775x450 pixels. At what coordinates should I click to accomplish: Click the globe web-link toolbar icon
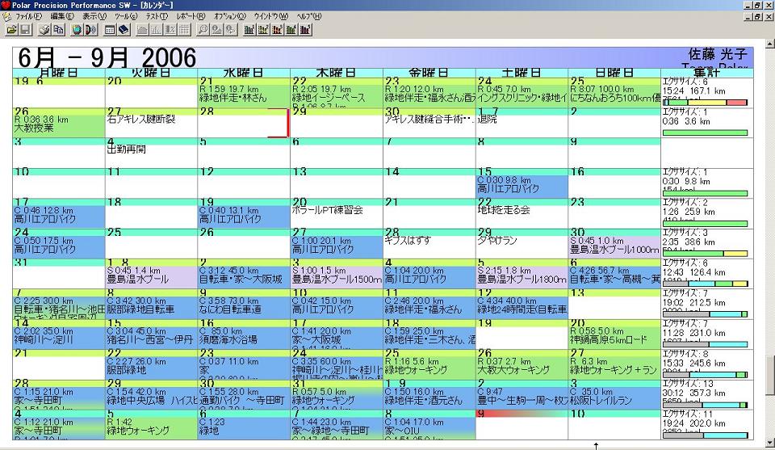[x=77, y=30]
